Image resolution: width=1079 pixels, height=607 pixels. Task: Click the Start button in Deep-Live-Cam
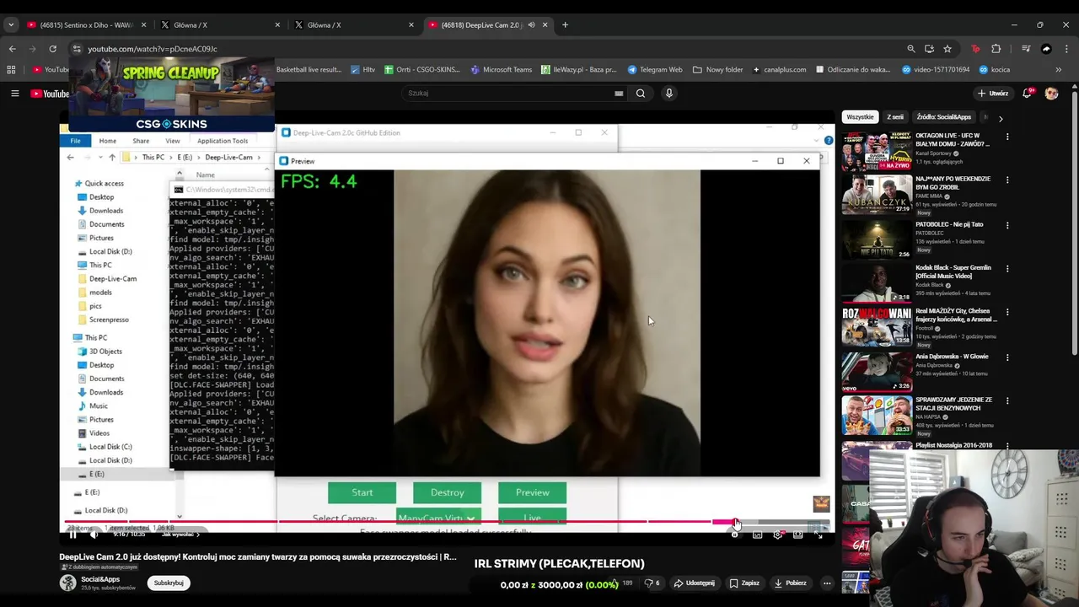point(362,492)
